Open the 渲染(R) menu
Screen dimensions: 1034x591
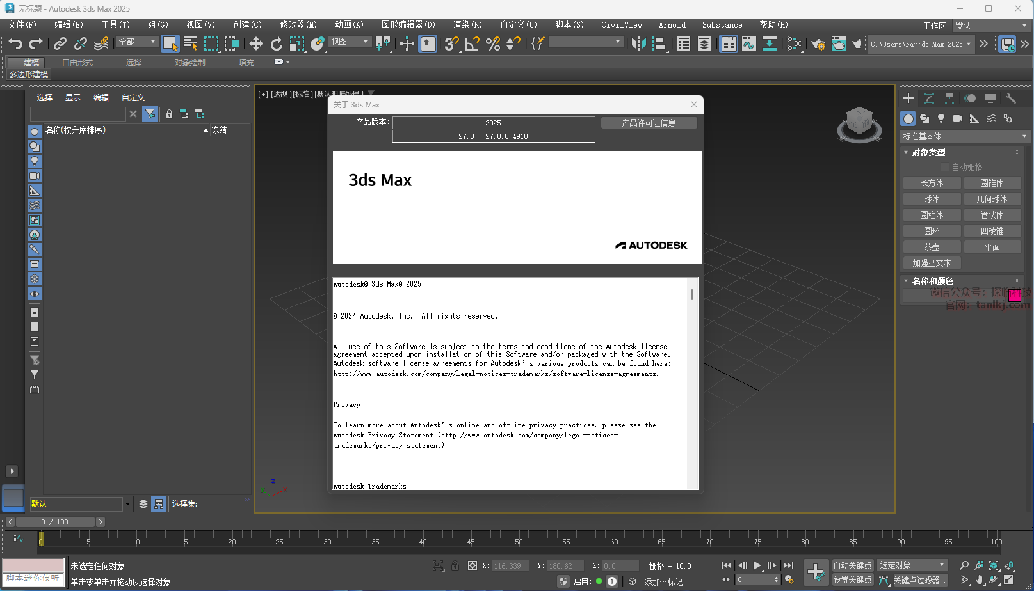[x=467, y=24]
